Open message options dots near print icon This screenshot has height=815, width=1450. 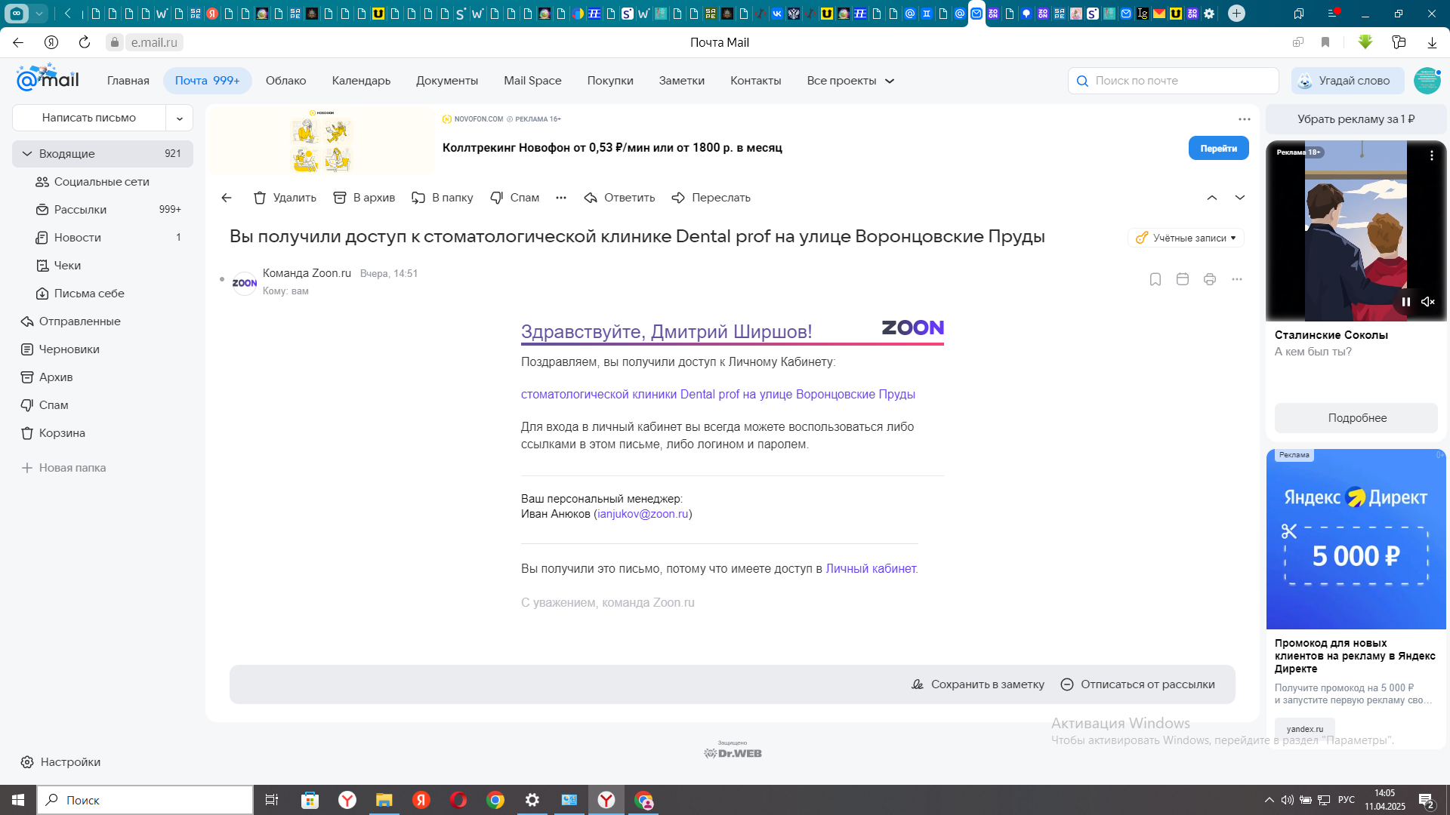[x=1237, y=279]
